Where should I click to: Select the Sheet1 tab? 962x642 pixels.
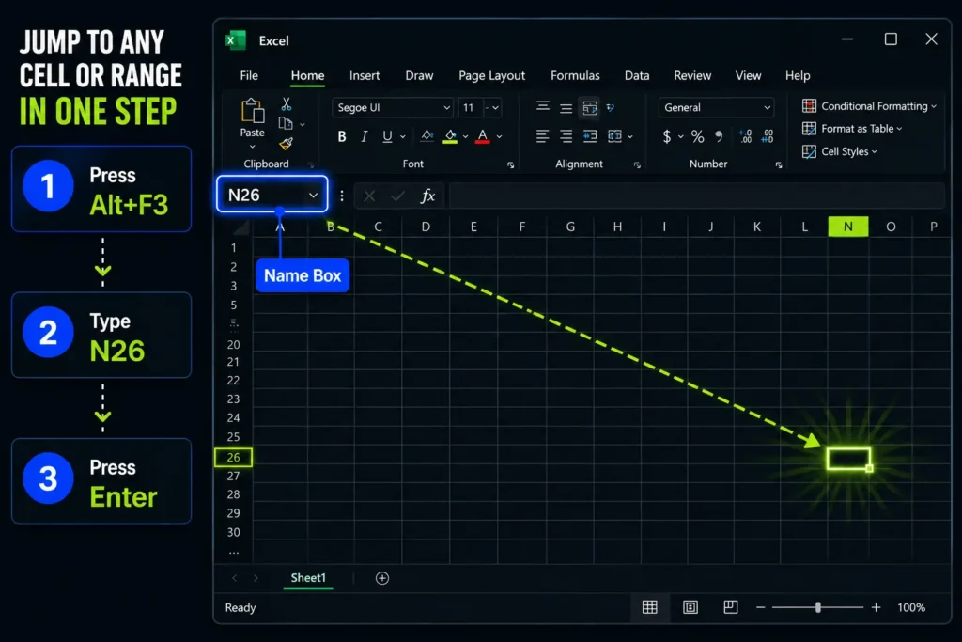308,577
